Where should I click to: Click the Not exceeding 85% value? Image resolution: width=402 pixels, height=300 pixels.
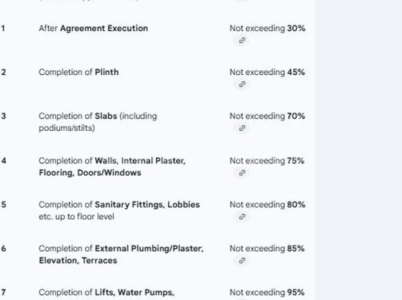(267, 249)
